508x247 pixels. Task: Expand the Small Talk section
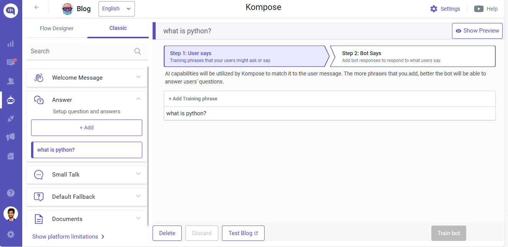point(86,175)
